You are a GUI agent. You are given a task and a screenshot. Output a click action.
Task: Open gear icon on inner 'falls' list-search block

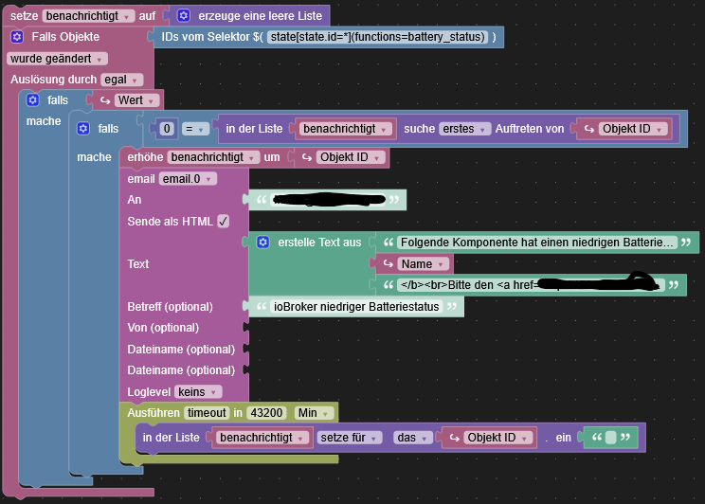83,129
